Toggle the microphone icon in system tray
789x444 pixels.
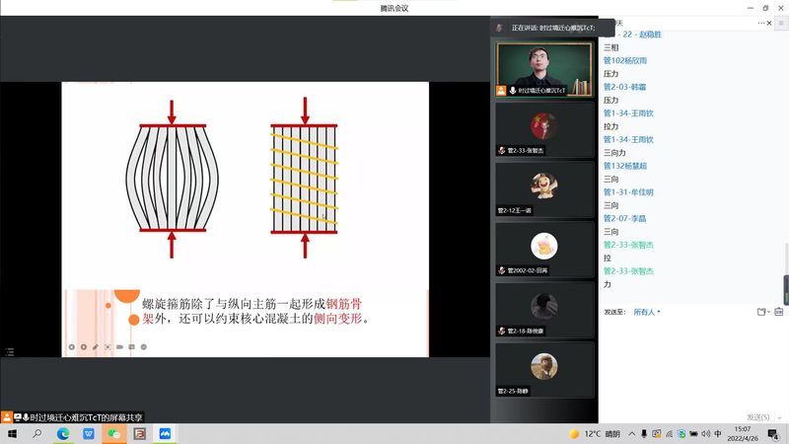tap(644, 433)
